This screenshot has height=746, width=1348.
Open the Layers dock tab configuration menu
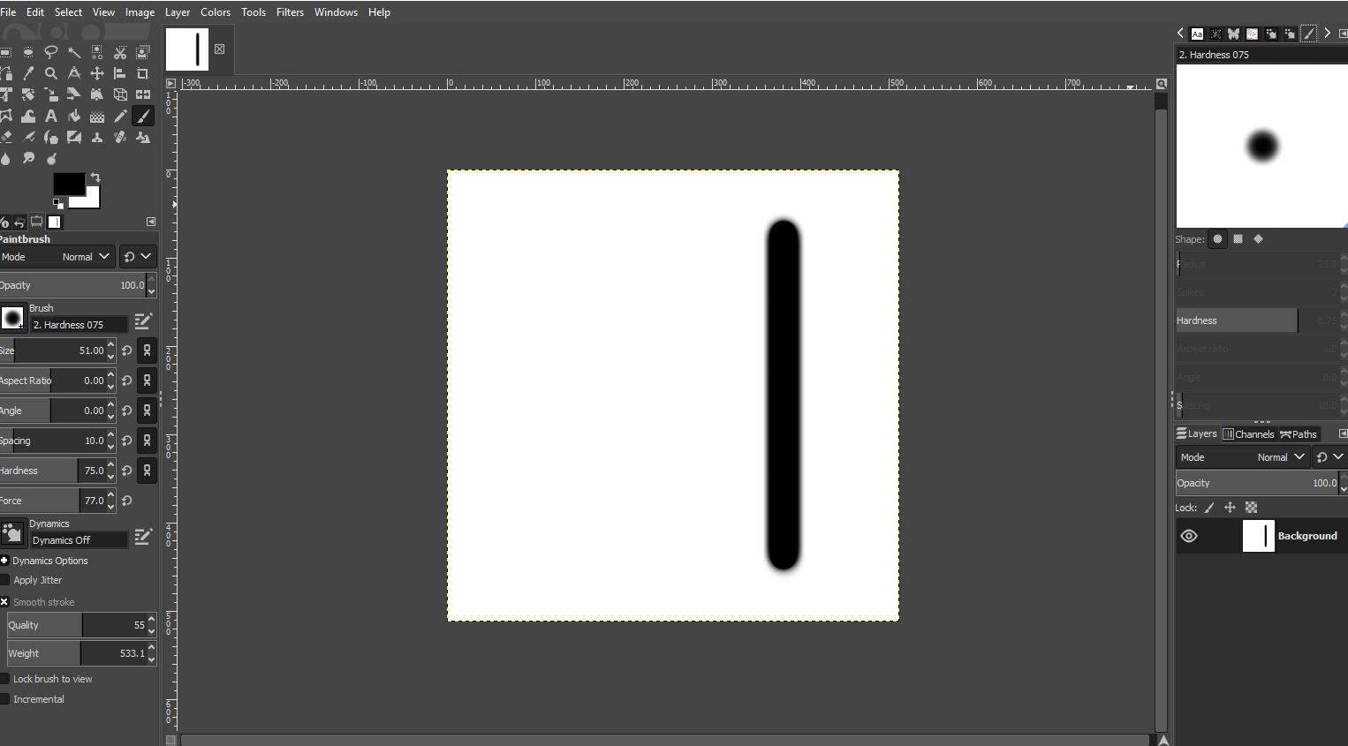point(1343,433)
